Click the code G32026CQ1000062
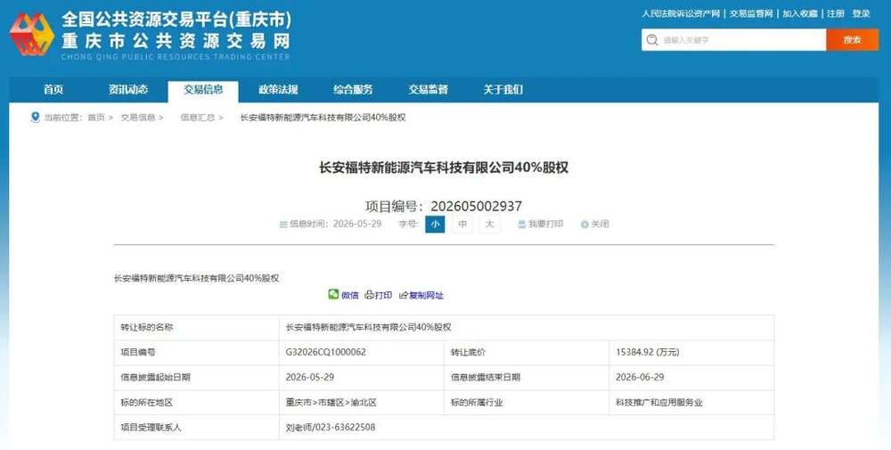Viewport: 891px width, 450px height. [x=325, y=352]
